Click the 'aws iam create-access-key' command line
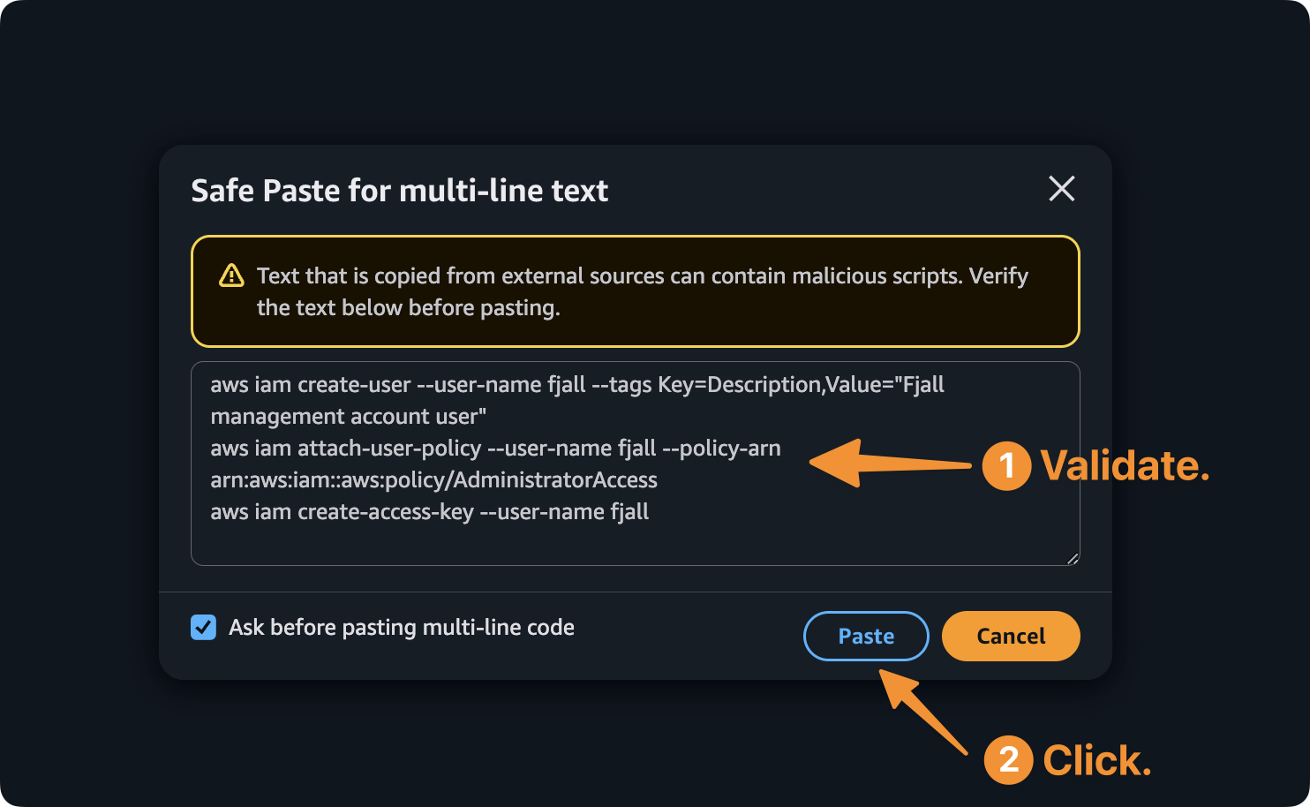The width and height of the screenshot is (1310, 807). pyautogui.click(x=429, y=512)
